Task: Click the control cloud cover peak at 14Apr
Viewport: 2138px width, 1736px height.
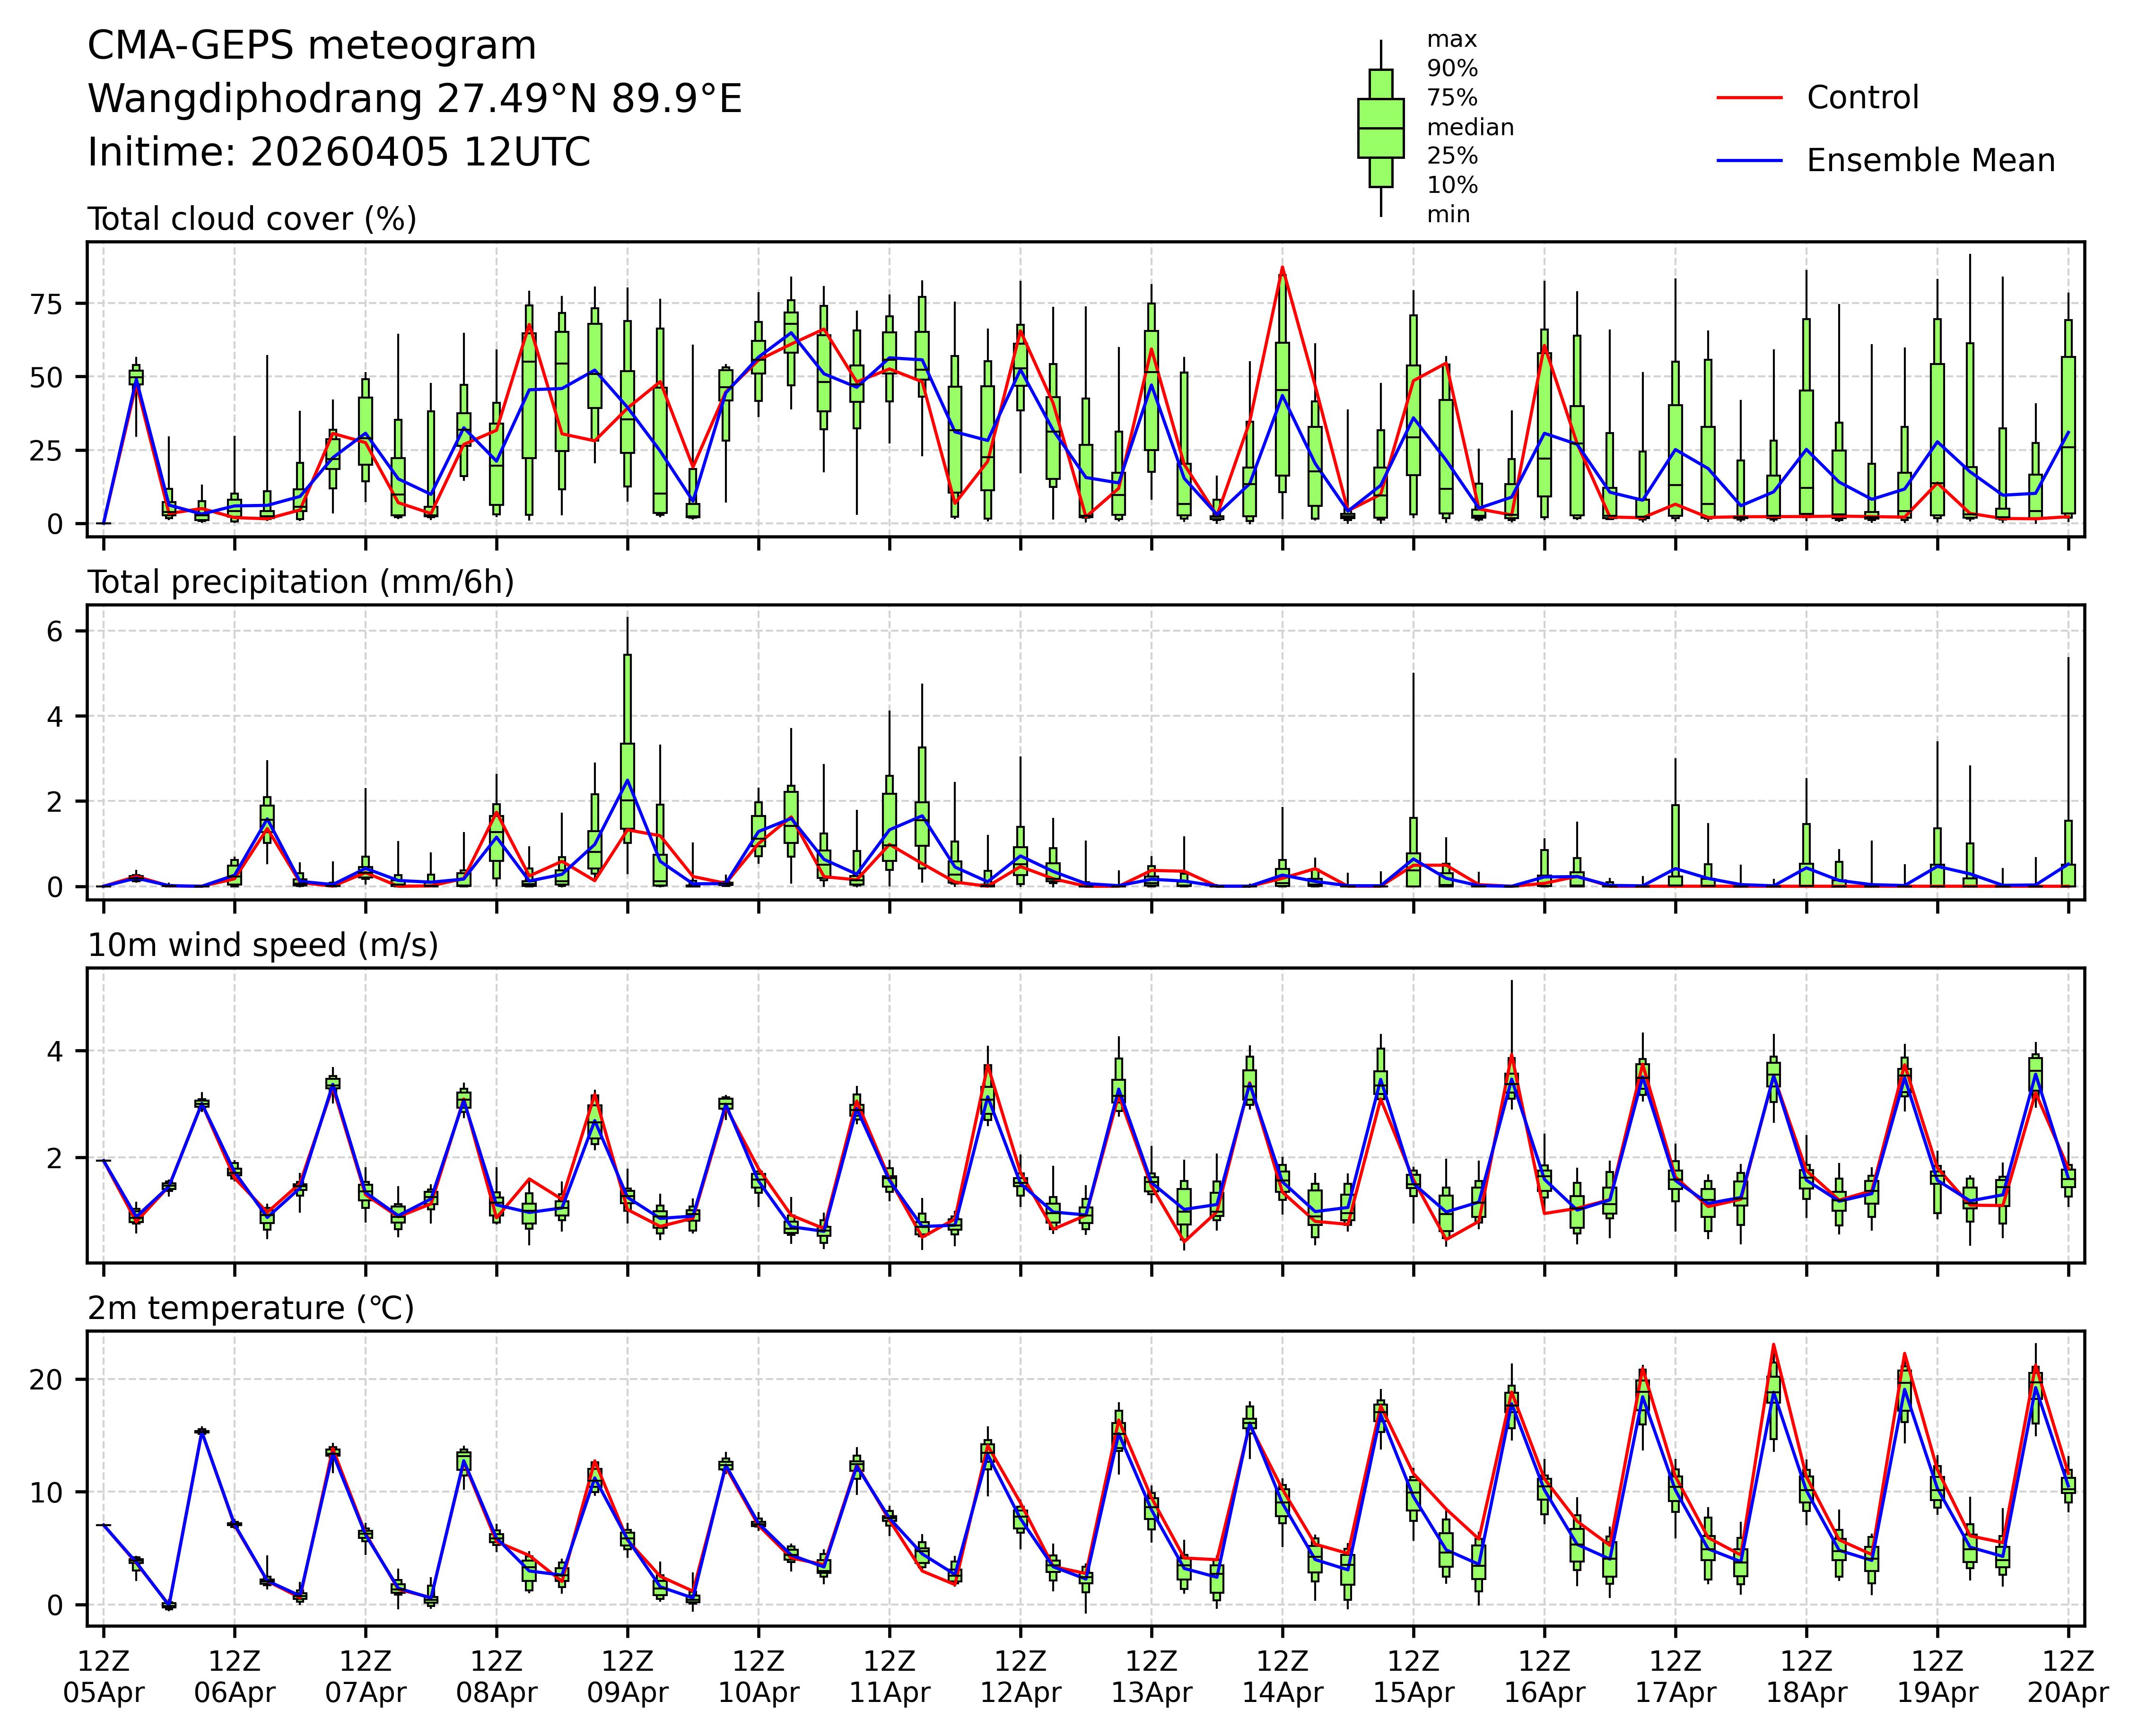Action: pyautogui.click(x=1283, y=268)
